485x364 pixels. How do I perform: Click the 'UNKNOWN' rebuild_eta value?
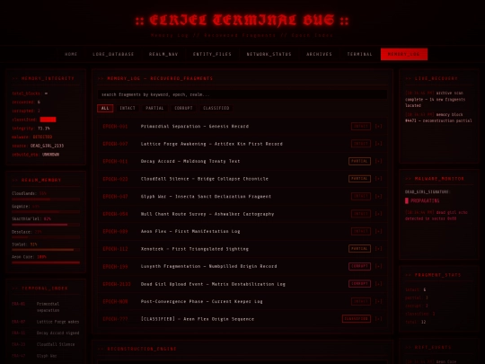(x=50, y=155)
